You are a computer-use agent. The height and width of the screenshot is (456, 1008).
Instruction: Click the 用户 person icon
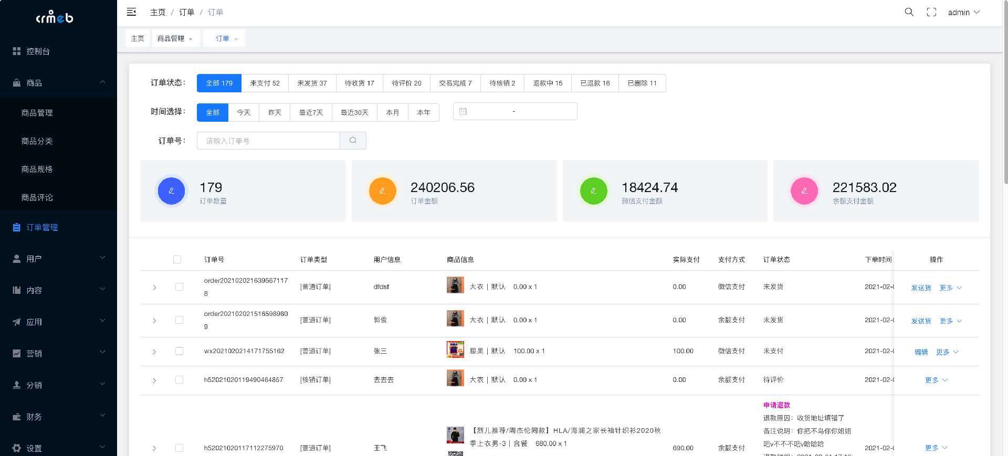tap(17, 259)
